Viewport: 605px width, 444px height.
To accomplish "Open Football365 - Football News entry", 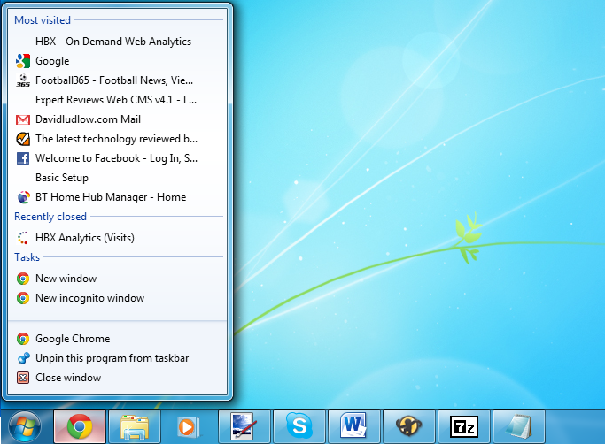I will point(117,80).
